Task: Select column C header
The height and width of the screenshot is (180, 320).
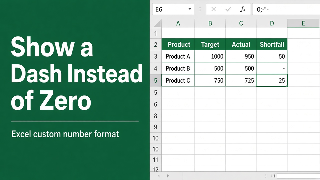Action: pos(241,23)
